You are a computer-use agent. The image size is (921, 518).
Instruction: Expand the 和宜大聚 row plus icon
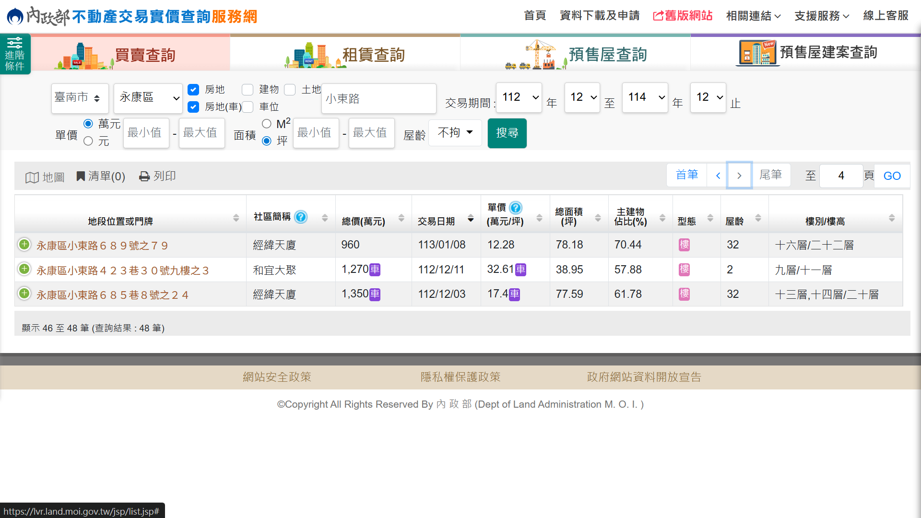coord(24,269)
